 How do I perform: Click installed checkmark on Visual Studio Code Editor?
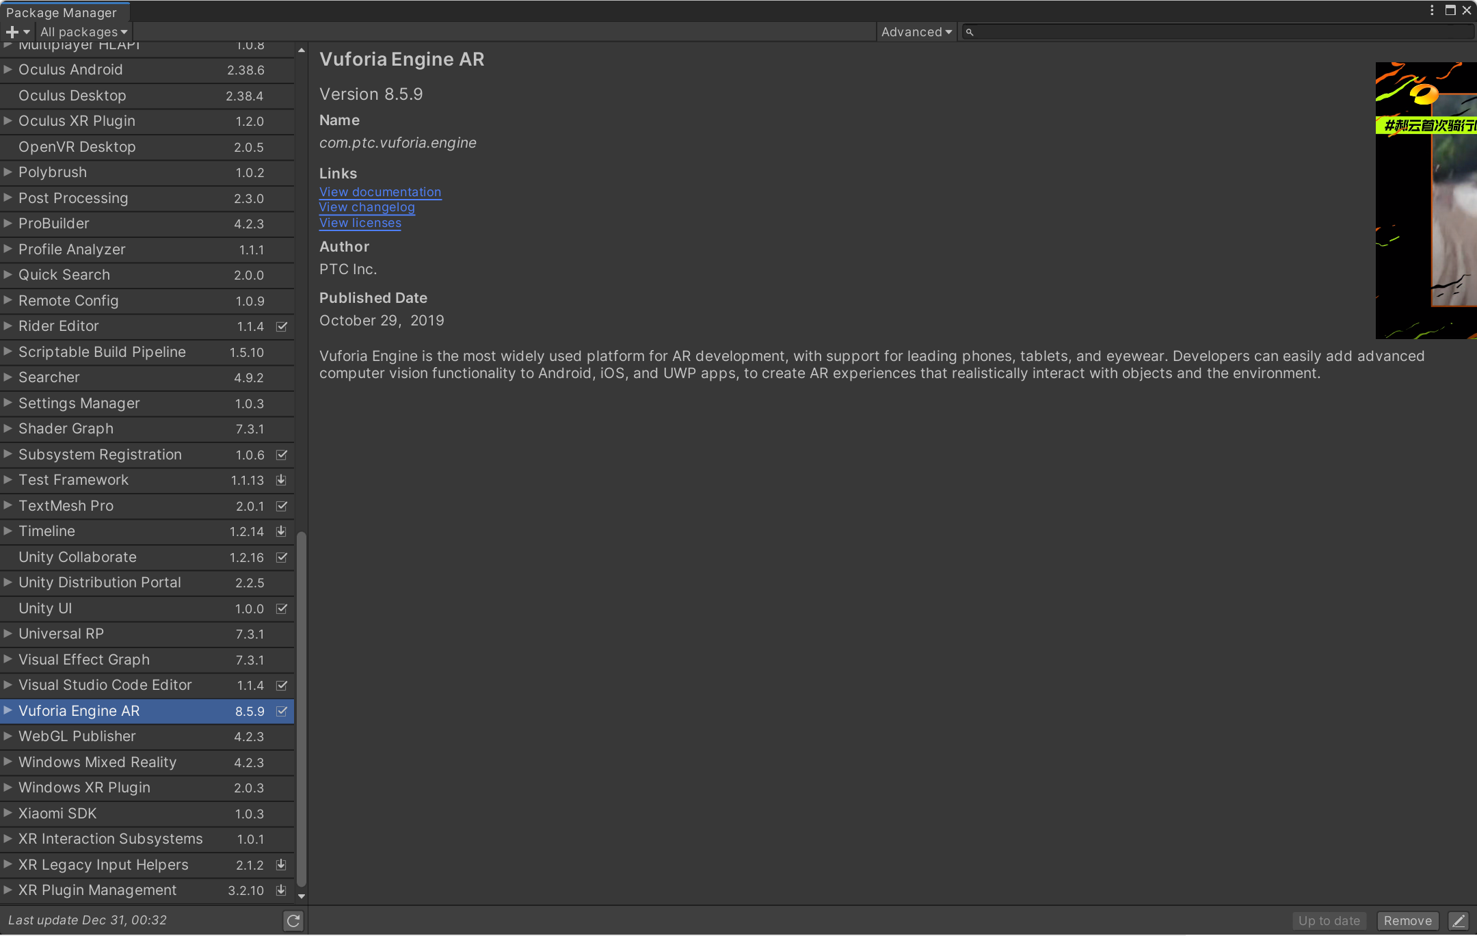(281, 685)
